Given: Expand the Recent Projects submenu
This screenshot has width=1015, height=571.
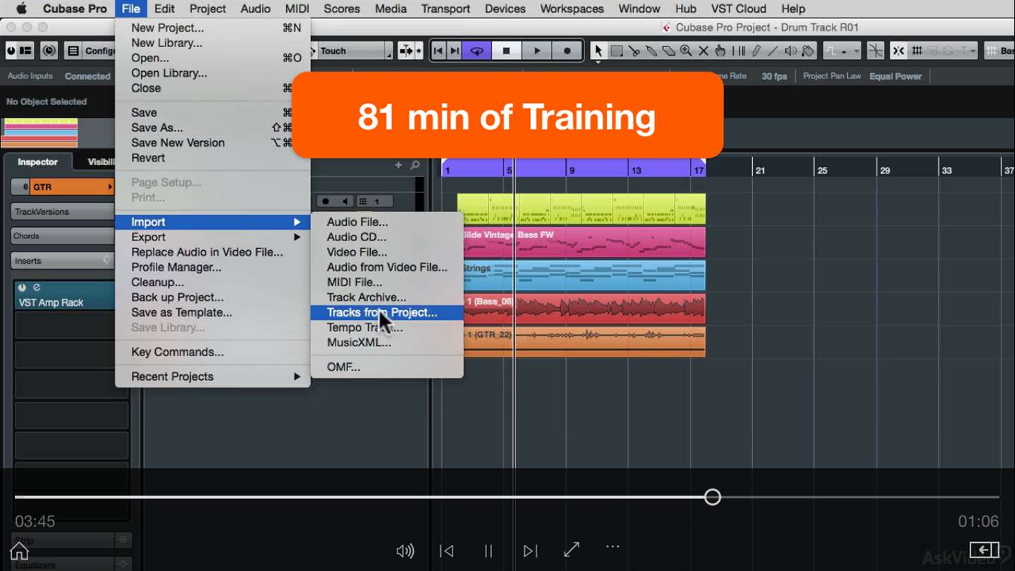Looking at the screenshot, I should [212, 376].
